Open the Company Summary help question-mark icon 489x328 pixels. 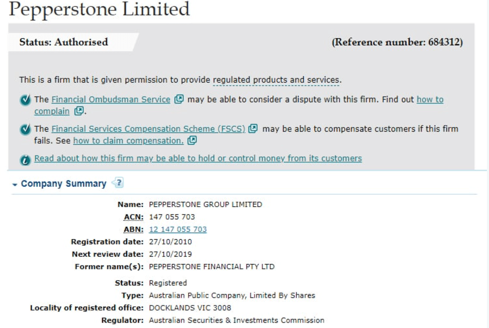click(x=118, y=183)
